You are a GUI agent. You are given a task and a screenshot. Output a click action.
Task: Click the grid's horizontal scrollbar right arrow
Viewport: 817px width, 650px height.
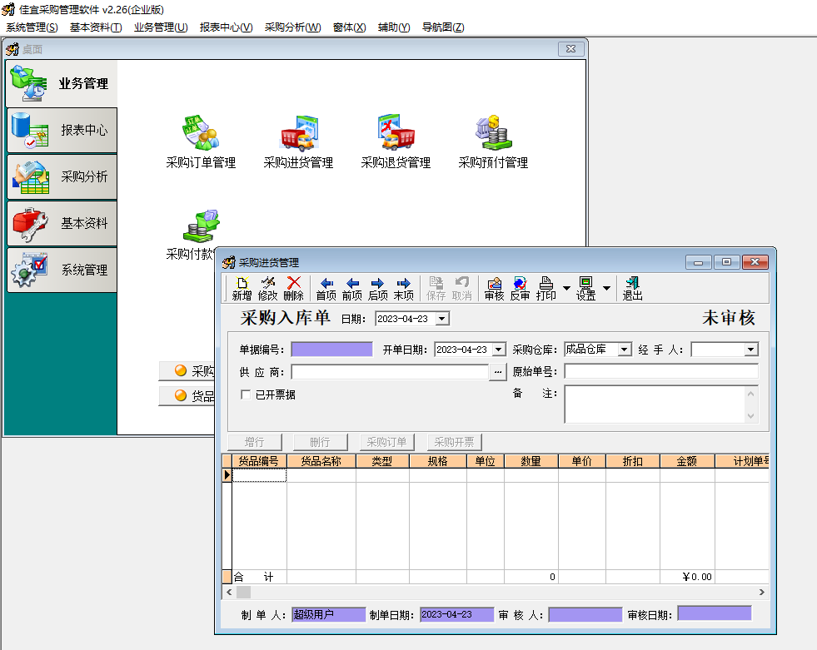(762, 593)
